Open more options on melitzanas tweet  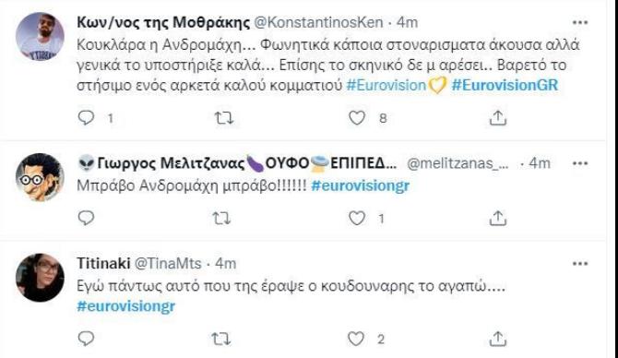click(x=580, y=162)
